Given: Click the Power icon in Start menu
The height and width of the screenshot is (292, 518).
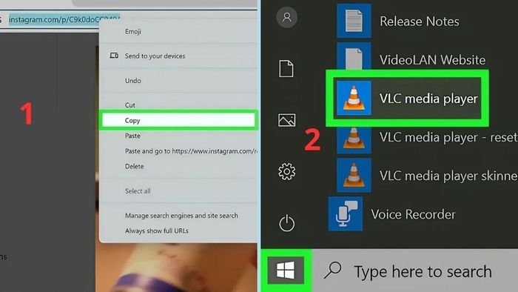Looking at the screenshot, I should pos(286,223).
